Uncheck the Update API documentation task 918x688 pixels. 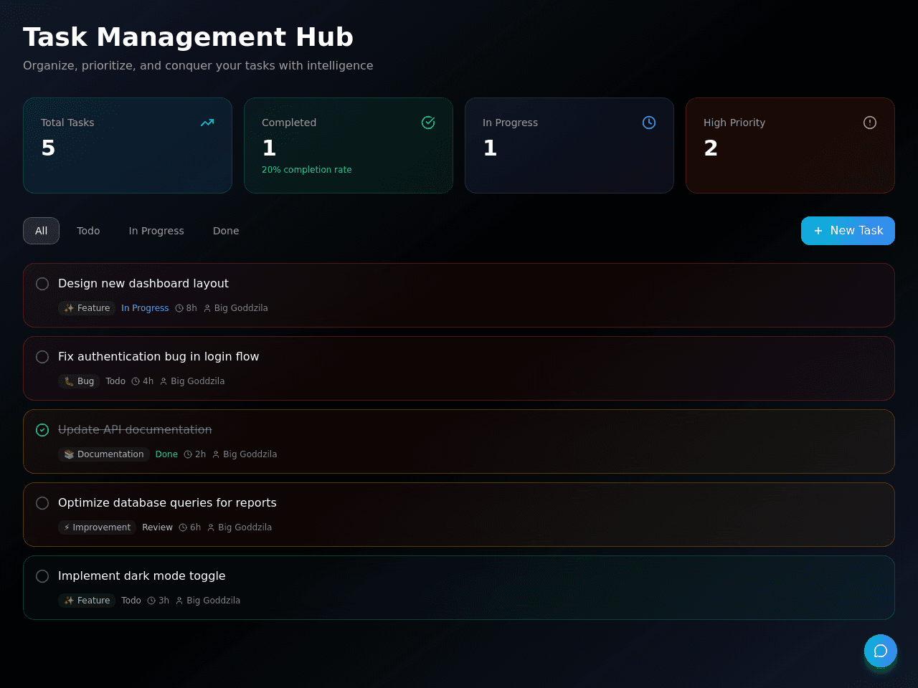click(x=42, y=430)
